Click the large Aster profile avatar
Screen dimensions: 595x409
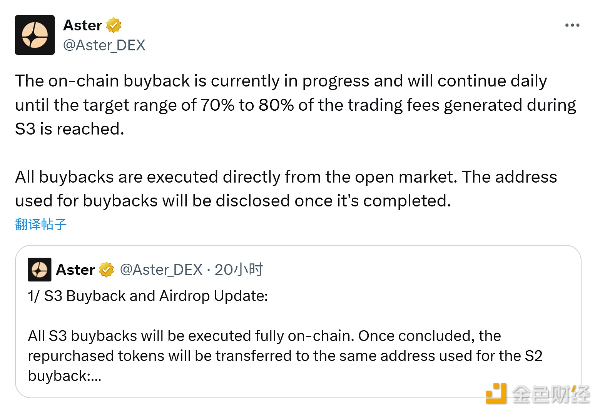35,35
